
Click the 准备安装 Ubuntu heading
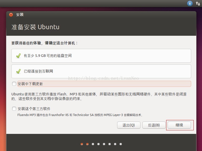[35, 27]
